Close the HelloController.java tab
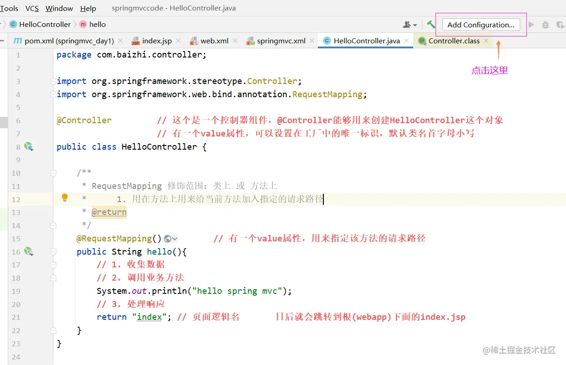Viewport: 566px width, 365px height. (x=406, y=41)
